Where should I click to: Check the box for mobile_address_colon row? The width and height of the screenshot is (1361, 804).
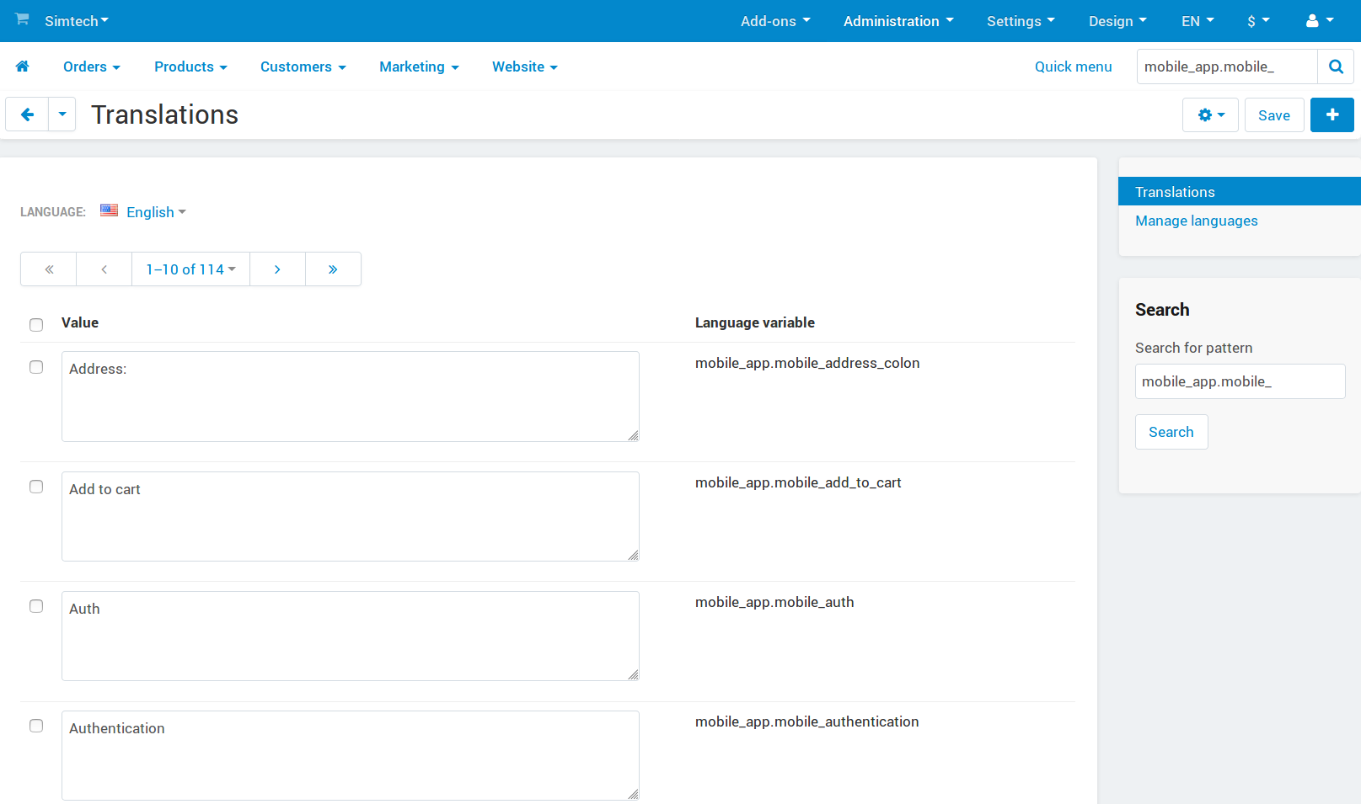[36, 367]
